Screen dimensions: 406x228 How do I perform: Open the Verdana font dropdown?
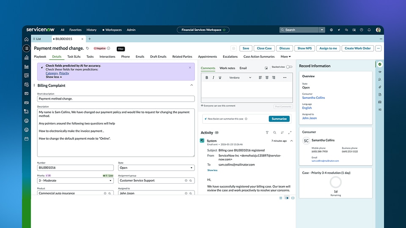240,78
